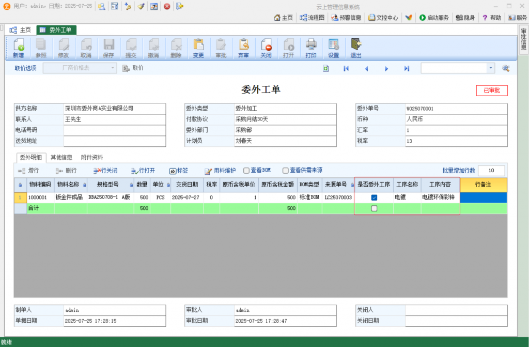This screenshot has height=347, width=529.
Task: Click the green refresh document icon
Action: pyautogui.click(x=325, y=68)
